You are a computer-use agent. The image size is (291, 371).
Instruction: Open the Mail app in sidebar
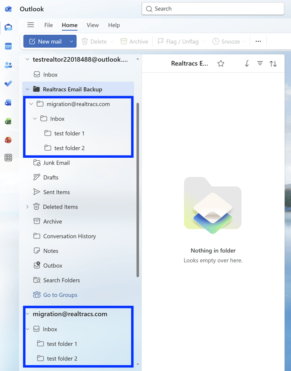coord(8,27)
